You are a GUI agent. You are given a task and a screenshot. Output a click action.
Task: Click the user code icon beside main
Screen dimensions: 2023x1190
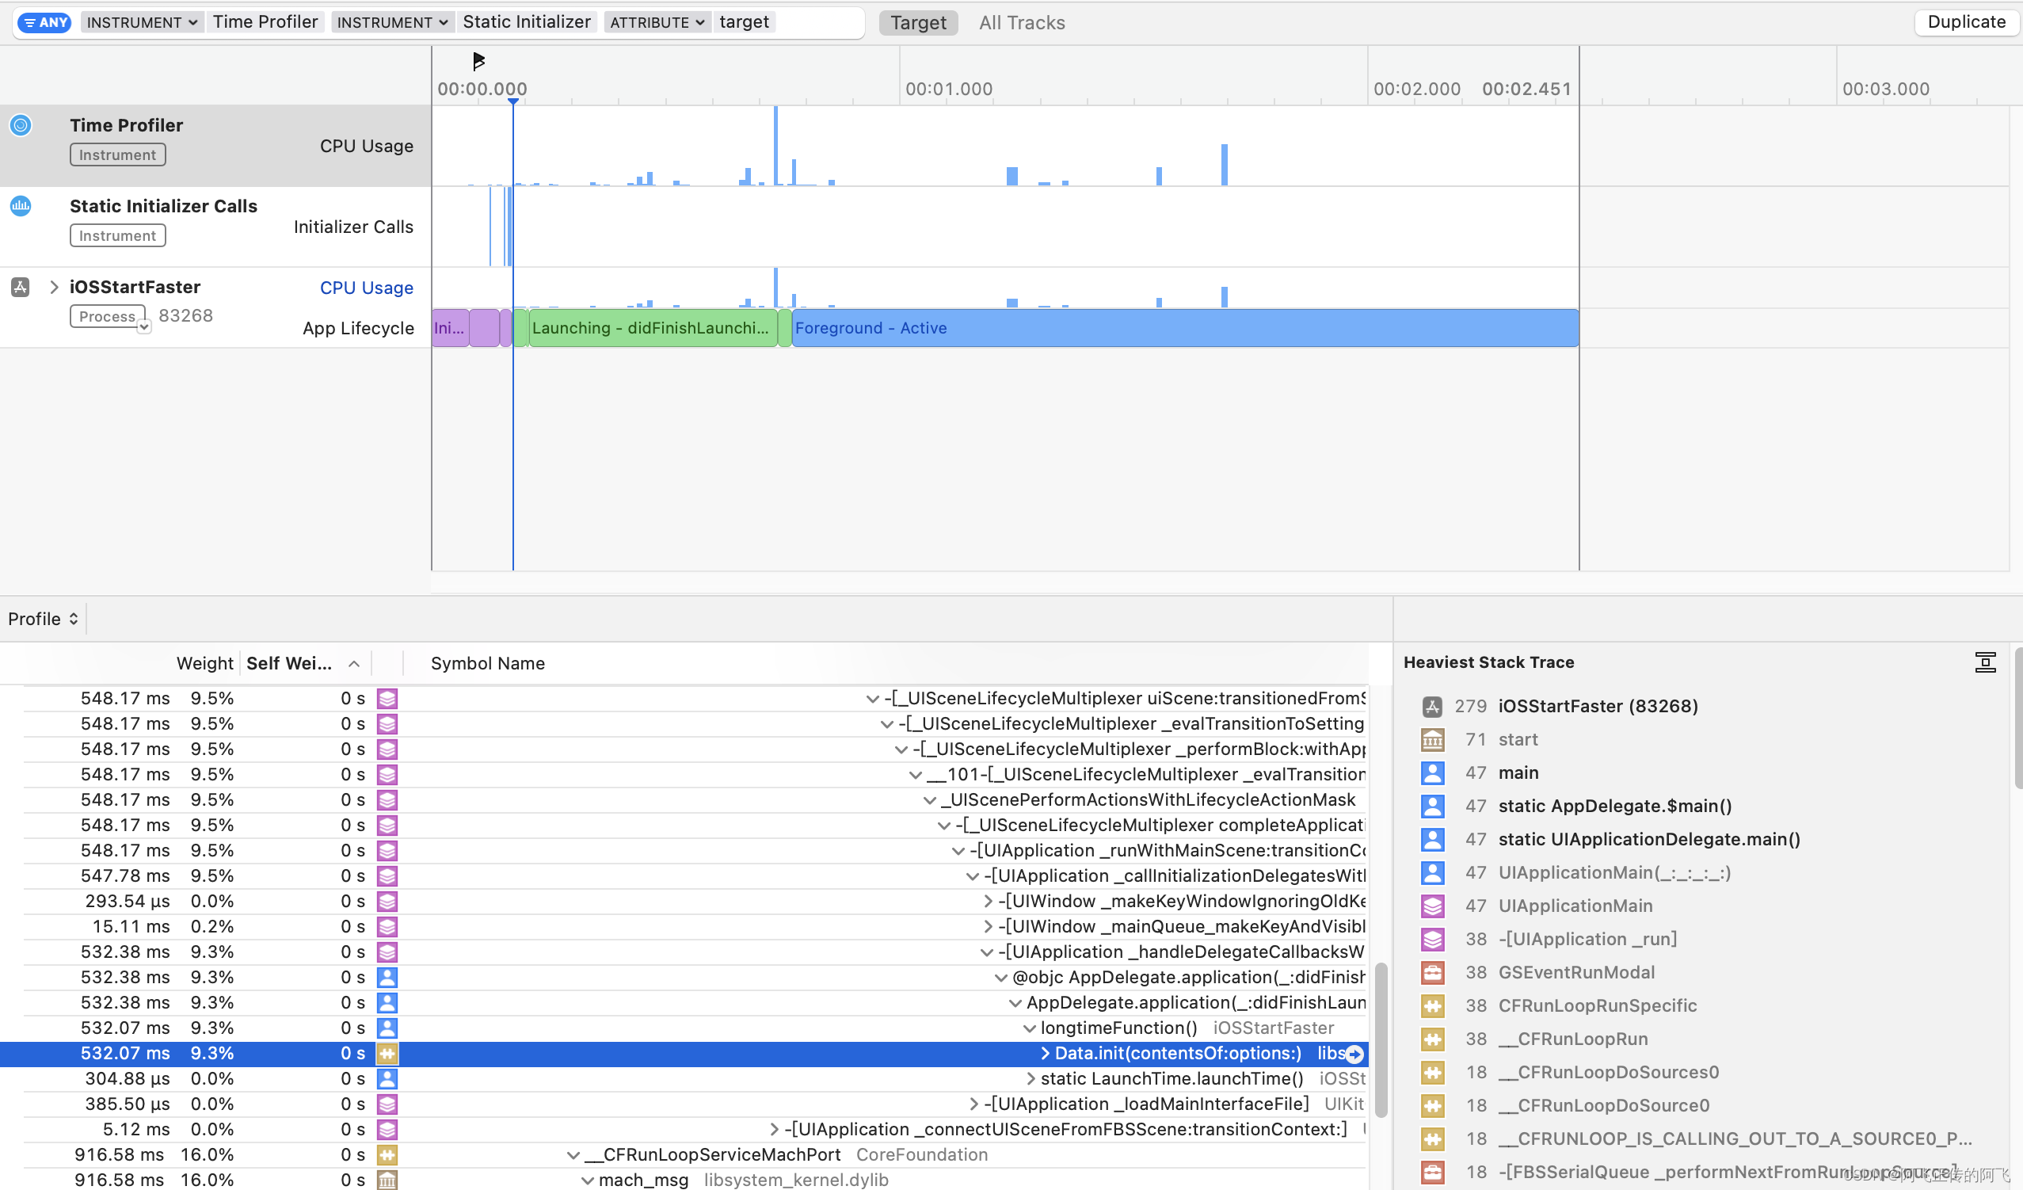[1432, 773]
